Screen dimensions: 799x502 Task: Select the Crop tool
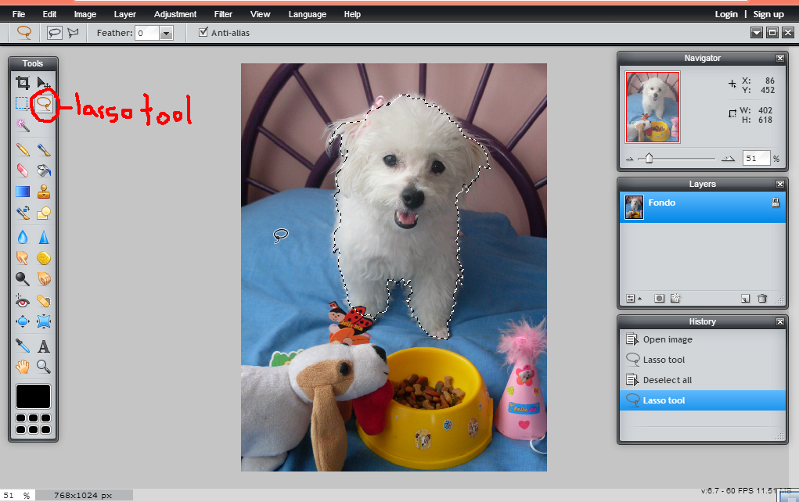click(x=23, y=82)
